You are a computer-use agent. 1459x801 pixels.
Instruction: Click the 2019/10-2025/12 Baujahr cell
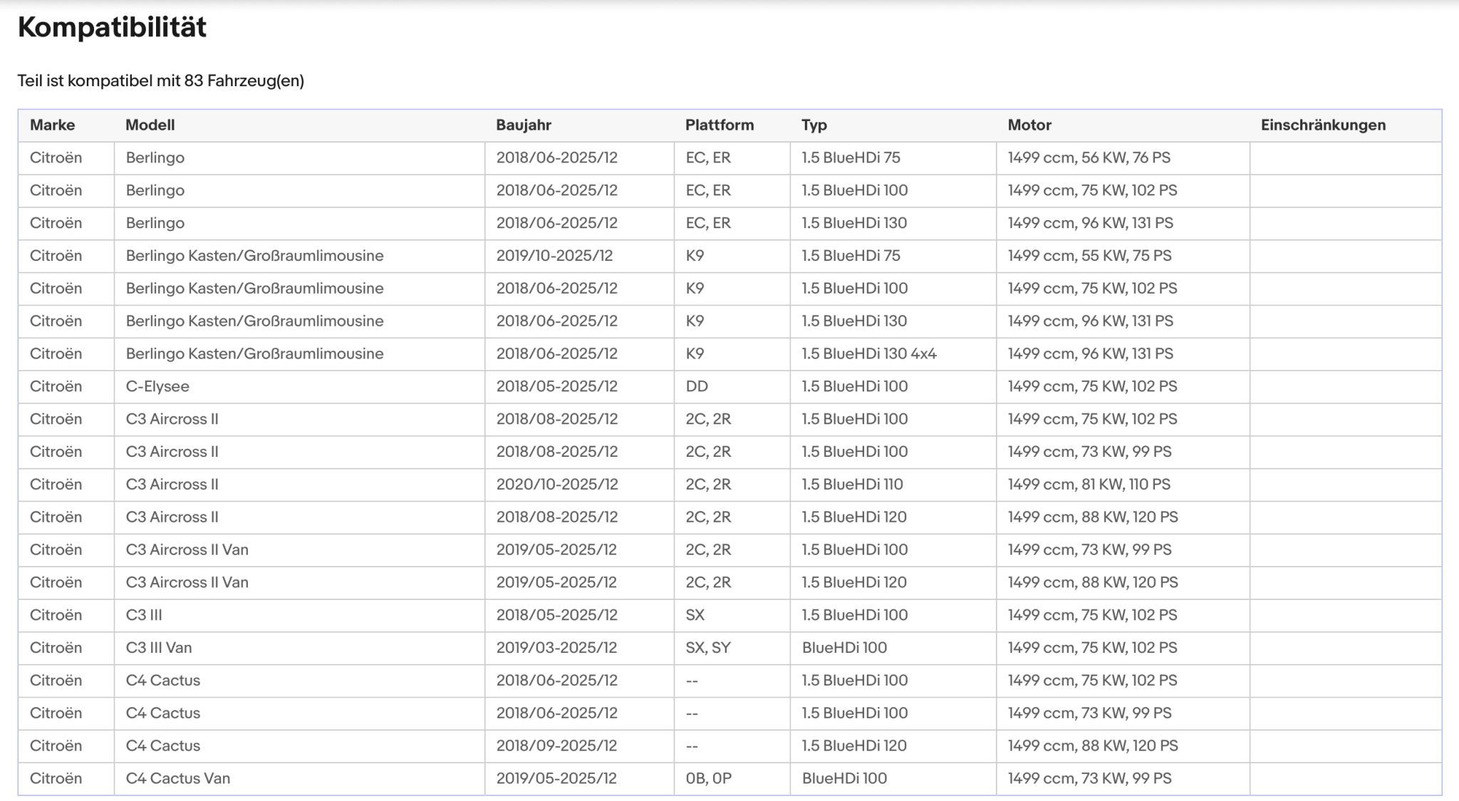point(579,256)
